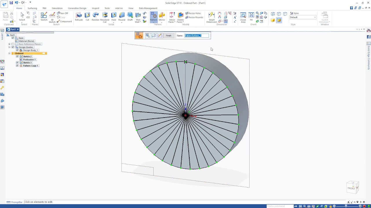Screen dimensions: 371x208
Task: Expand the Base Reference Planes node
Action: pos(9,44)
